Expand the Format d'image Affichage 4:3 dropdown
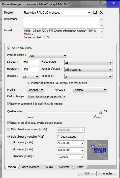This screenshot has height=178, width=120. (88, 70)
